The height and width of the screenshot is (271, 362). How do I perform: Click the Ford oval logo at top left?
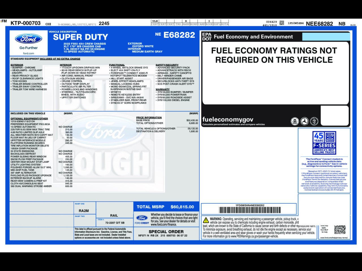tap(29, 39)
